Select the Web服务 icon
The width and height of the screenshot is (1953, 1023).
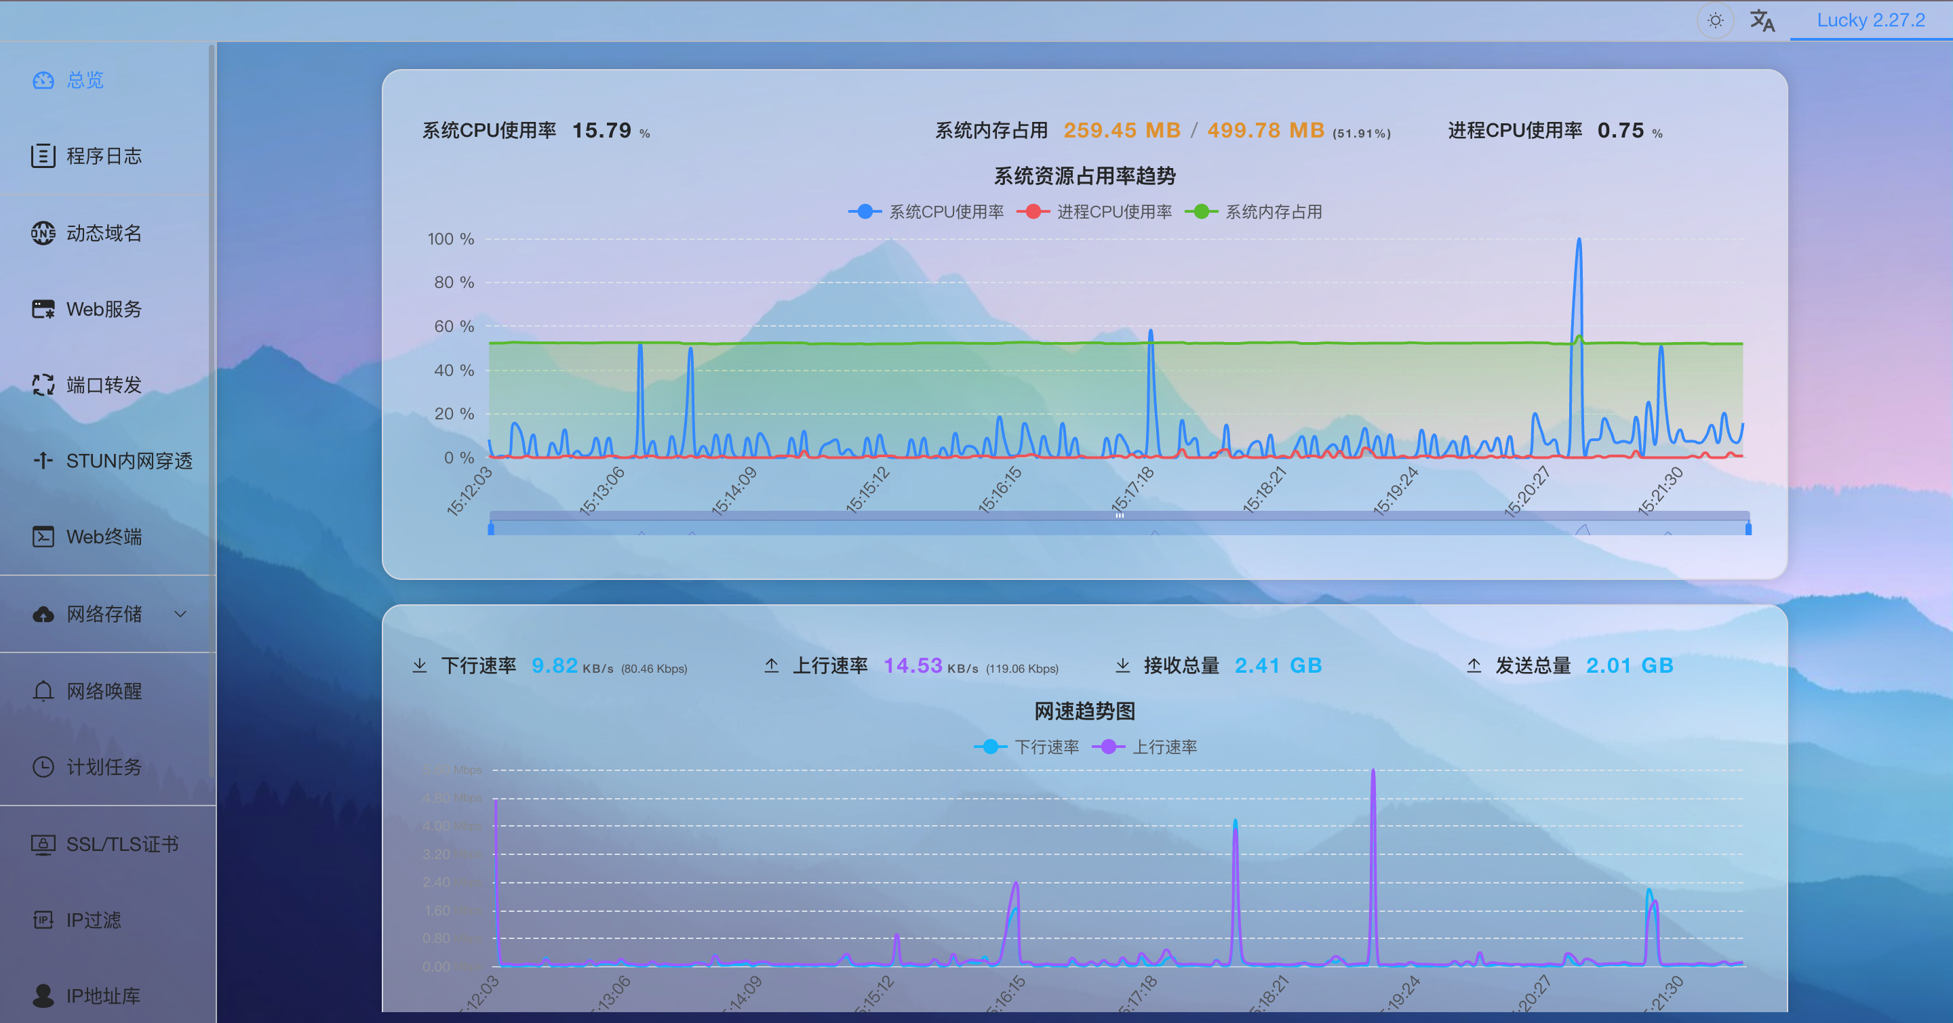click(x=44, y=309)
